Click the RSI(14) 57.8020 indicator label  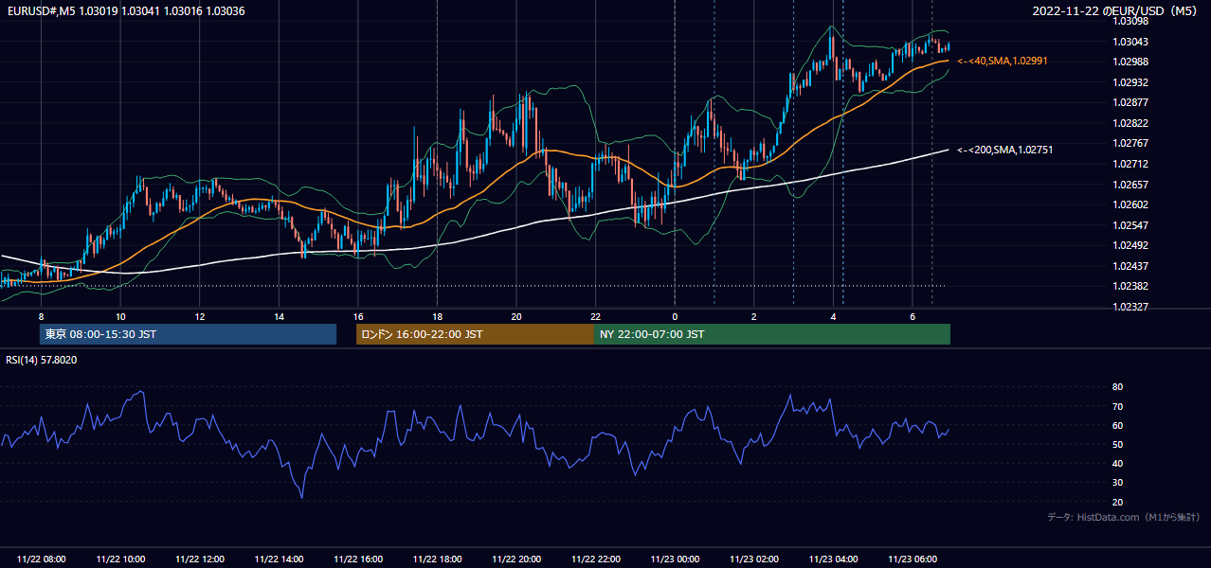[x=42, y=360]
